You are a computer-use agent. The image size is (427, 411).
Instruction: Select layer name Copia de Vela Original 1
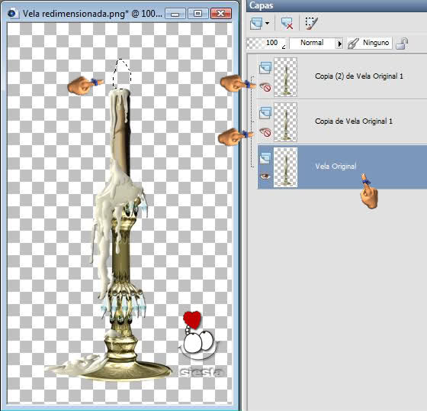[354, 121]
